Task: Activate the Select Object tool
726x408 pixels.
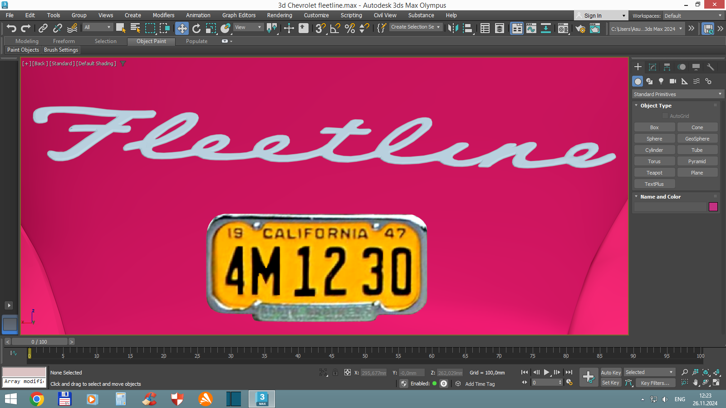Action: (x=121, y=28)
